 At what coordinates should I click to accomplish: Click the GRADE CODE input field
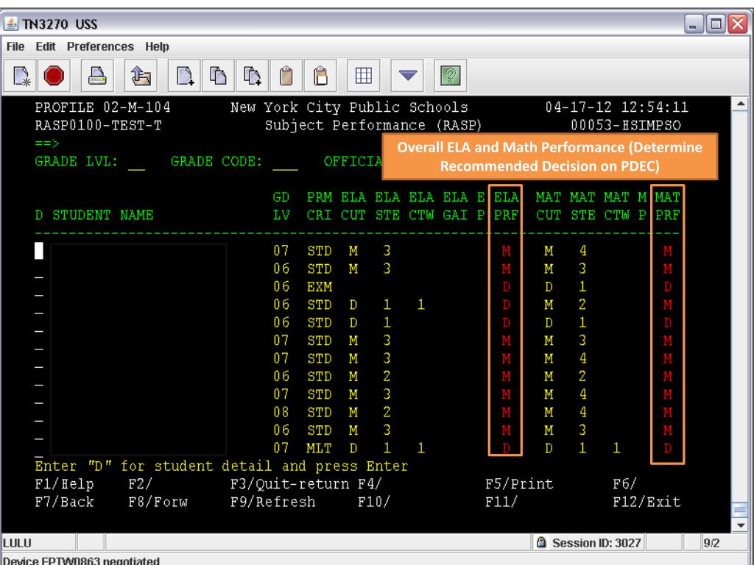[x=285, y=163]
